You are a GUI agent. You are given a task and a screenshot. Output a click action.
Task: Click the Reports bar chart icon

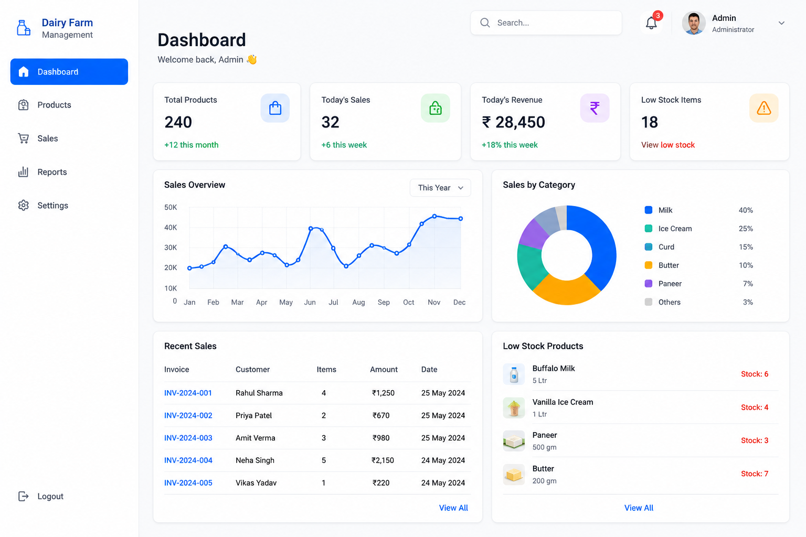click(x=24, y=172)
